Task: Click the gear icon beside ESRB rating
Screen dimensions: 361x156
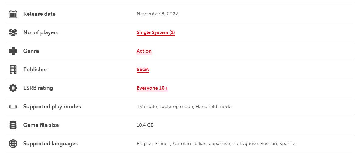Action: coord(13,88)
